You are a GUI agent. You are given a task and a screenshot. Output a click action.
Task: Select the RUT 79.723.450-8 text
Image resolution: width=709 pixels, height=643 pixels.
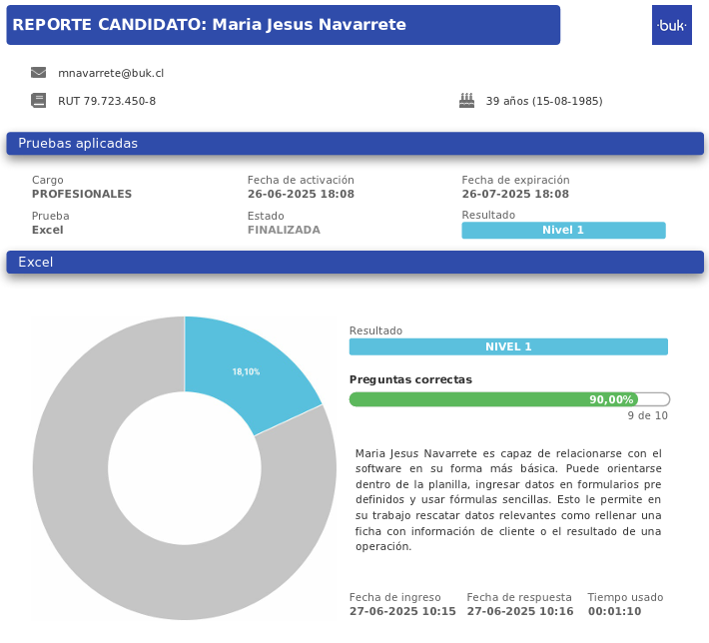(x=107, y=101)
